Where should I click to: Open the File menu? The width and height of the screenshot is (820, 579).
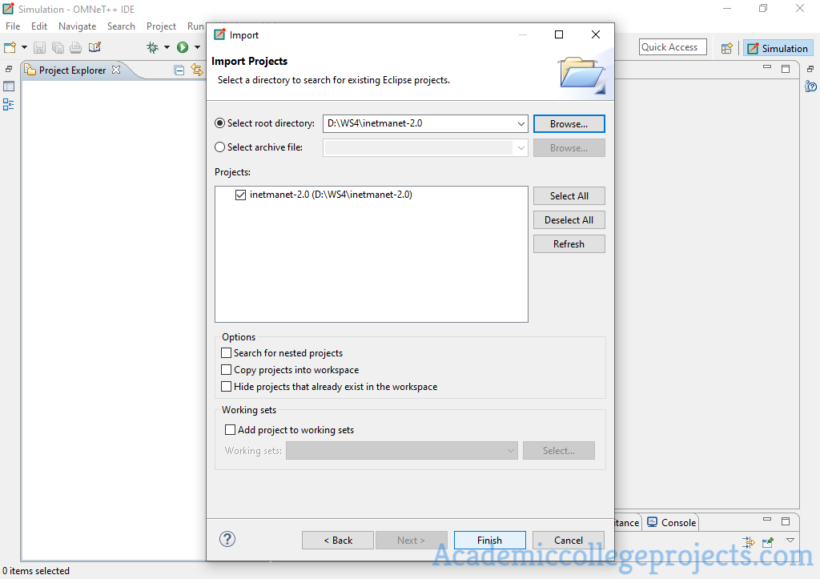(13, 26)
